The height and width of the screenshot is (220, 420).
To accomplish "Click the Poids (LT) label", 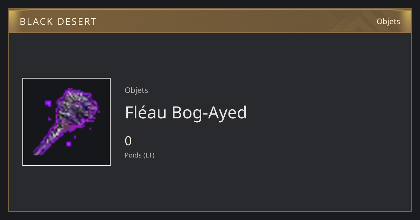I will [x=140, y=155].
